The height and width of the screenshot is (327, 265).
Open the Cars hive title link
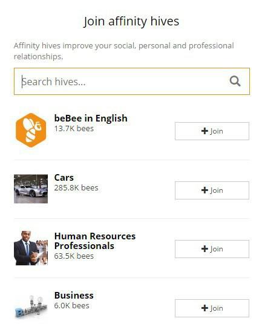tap(64, 178)
